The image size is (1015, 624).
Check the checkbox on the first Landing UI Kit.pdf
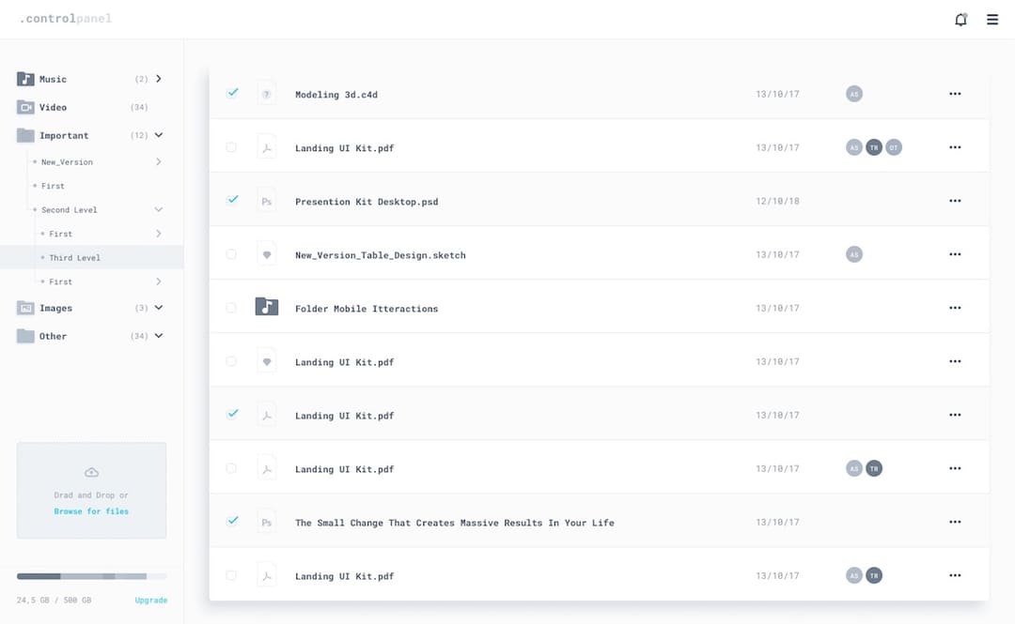point(231,146)
